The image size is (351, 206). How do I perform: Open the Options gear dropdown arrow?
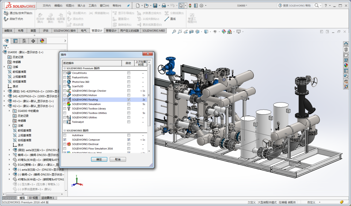click(206, 5)
